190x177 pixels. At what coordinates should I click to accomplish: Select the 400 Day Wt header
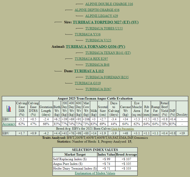point(72,109)
